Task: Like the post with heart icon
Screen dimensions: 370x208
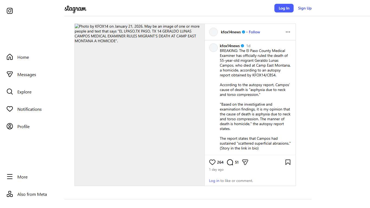Action: tap(212, 162)
